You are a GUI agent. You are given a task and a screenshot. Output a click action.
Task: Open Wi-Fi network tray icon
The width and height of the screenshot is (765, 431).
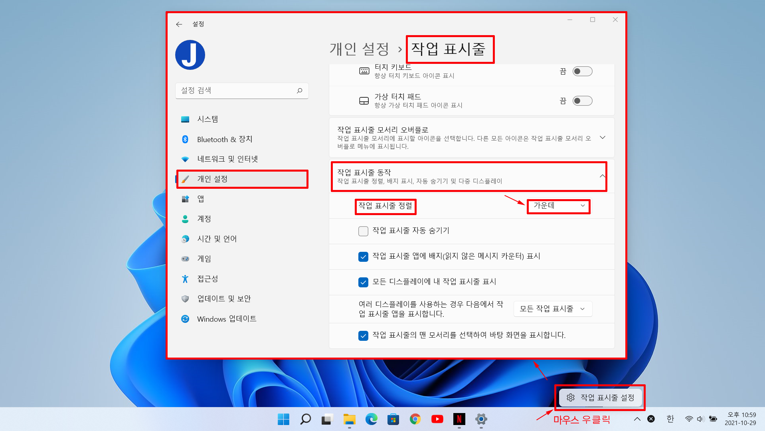coord(689,419)
